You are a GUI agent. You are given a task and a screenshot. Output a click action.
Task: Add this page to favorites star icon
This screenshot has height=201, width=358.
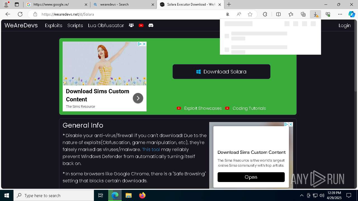pyautogui.click(x=250, y=14)
